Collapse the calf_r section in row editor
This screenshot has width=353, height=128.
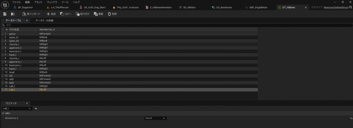click(3, 113)
